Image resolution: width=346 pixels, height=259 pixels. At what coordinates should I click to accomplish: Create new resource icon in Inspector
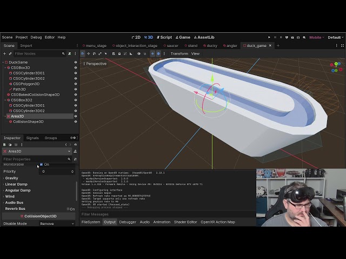[x=4, y=145]
